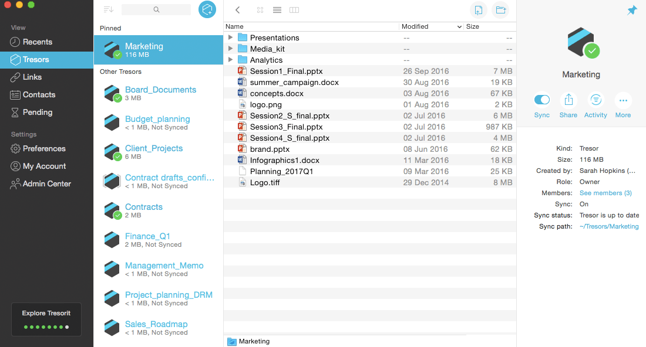Click the search field for tresors
Viewport: 646px width, 347px height.
pos(156,9)
